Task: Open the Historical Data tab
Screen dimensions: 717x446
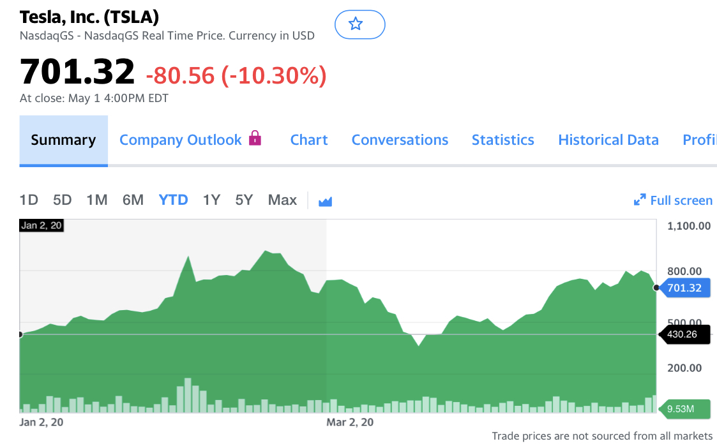Action: click(608, 140)
